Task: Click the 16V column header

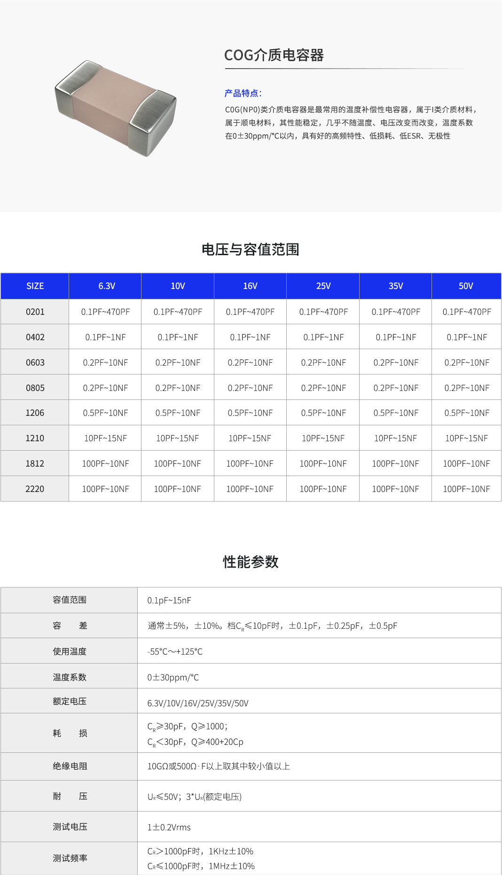Action: click(x=250, y=286)
